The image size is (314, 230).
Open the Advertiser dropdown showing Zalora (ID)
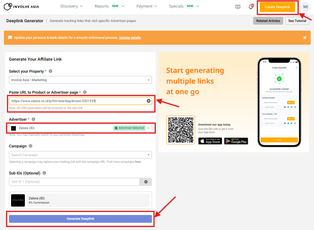[80, 128]
